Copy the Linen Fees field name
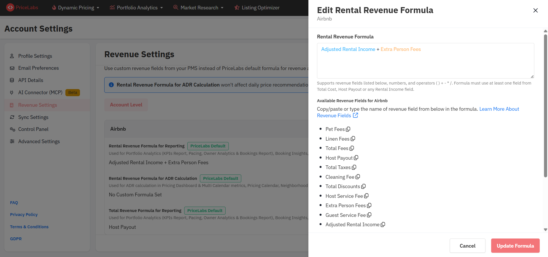The height and width of the screenshot is (257, 548). pyautogui.click(x=353, y=139)
